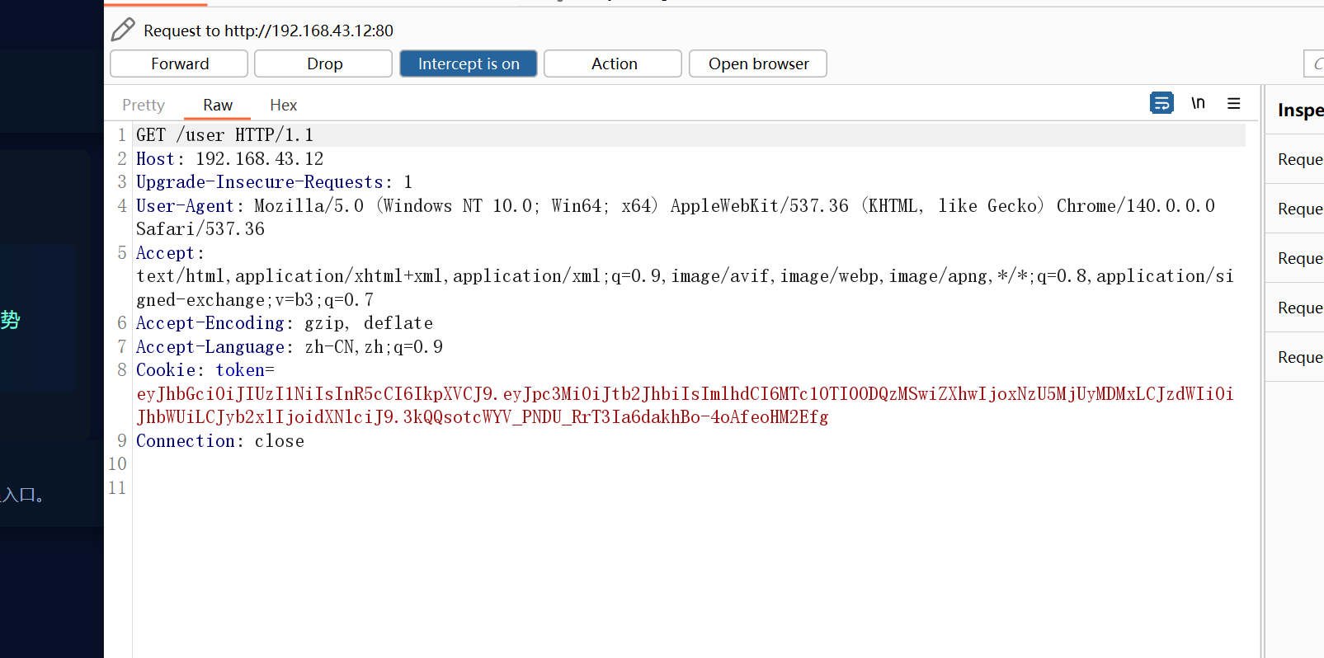
Task: Click the Accept header value starting 'text/html'
Action: (x=685, y=288)
